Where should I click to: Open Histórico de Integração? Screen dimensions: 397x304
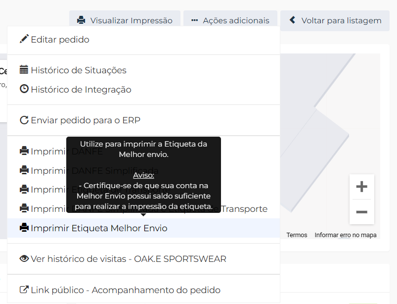143,90
